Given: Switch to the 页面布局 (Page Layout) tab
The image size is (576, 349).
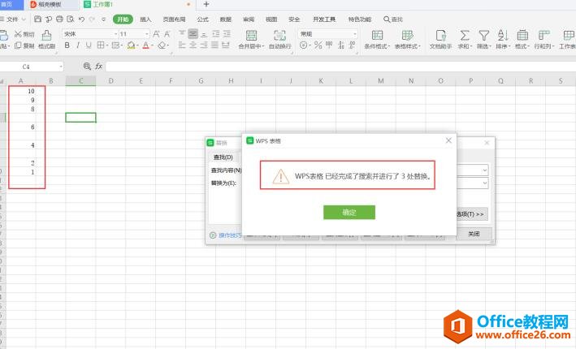Looking at the screenshot, I should 174,19.
